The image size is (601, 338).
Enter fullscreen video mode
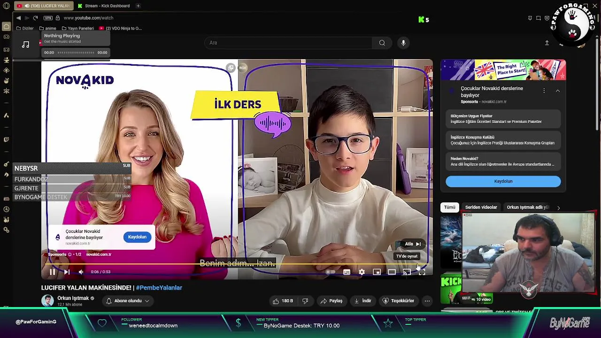tap(422, 272)
